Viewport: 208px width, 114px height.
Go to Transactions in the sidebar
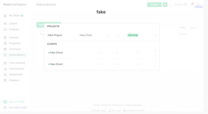16,69
